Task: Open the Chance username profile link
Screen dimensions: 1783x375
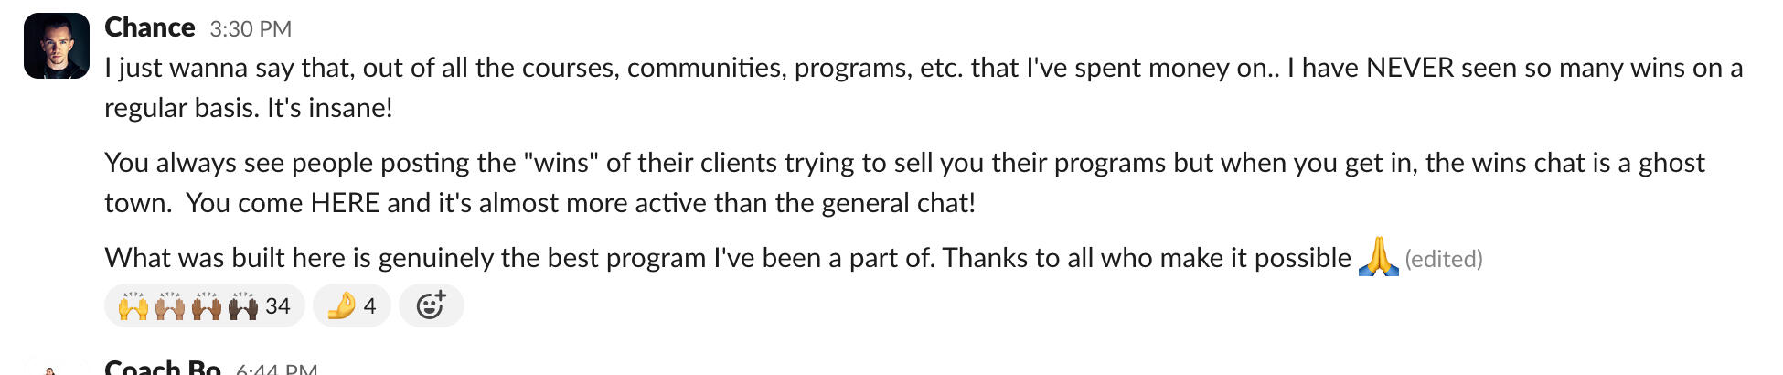Action: coord(149,27)
